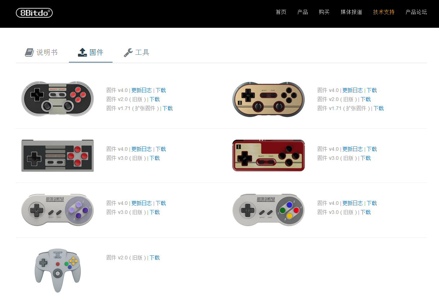Screen dimensions: 439x303
Task: Select the colorful-button SNES controller image
Action: point(268,210)
